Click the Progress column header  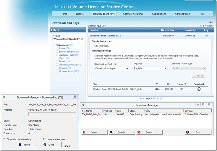pyautogui.click(x=109, y=111)
